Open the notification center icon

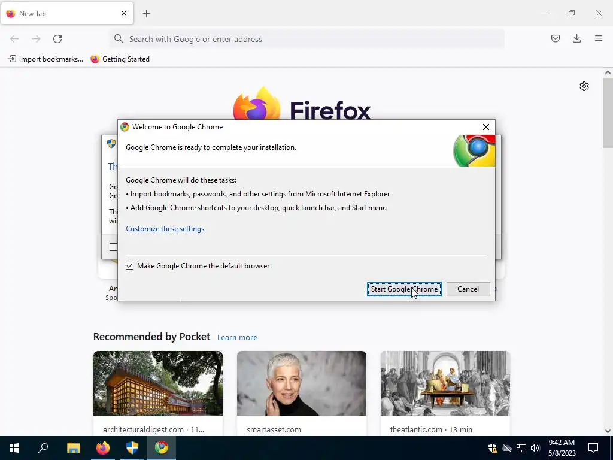[593, 448]
